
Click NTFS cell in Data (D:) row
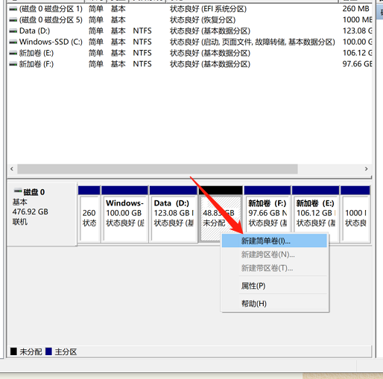[x=142, y=31]
